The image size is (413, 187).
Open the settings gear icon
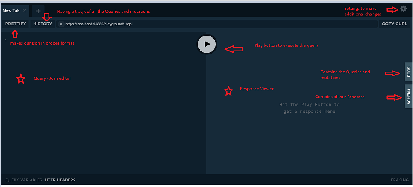[x=403, y=9]
